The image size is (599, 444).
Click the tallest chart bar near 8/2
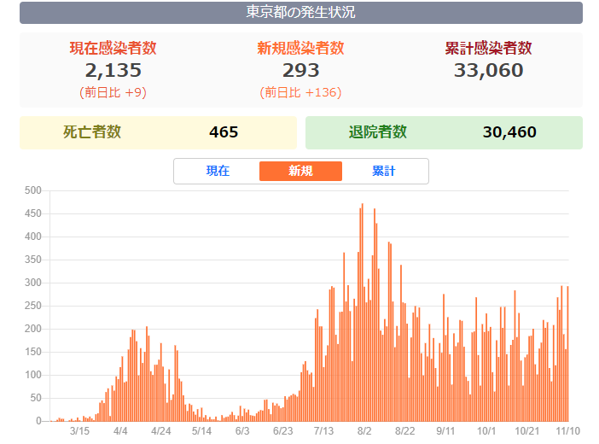tap(363, 313)
